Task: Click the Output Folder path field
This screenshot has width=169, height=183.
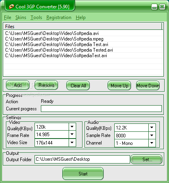Action: pyautogui.click(x=82, y=159)
